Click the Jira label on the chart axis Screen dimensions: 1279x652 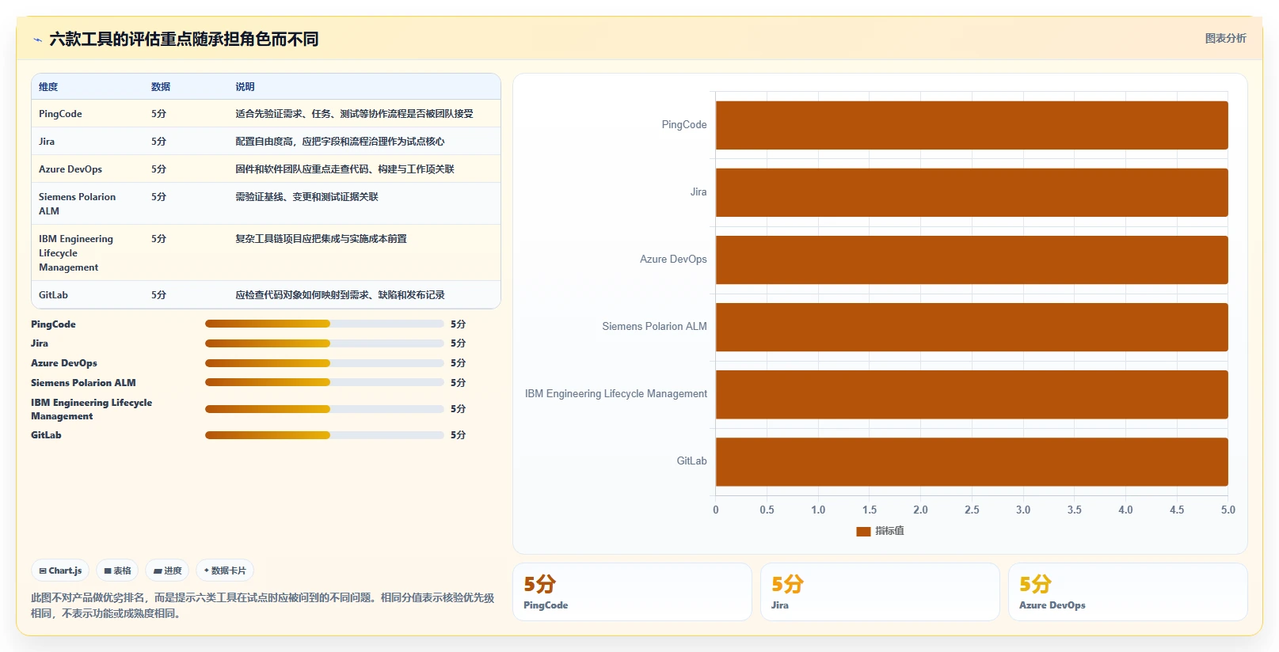[x=699, y=192]
